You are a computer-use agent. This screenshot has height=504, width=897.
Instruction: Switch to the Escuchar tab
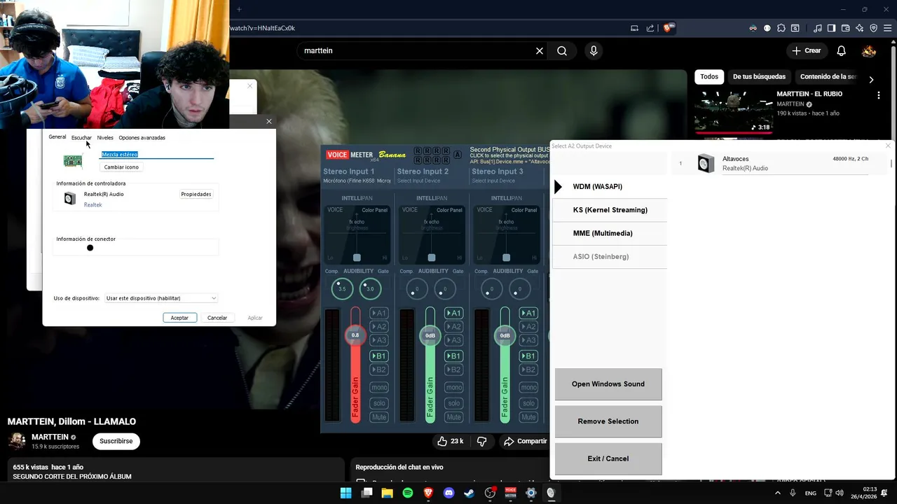[81, 138]
